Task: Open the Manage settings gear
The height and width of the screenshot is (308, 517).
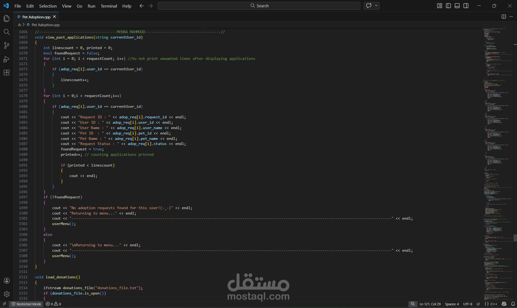Action: pyautogui.click(x=6, y=294)
